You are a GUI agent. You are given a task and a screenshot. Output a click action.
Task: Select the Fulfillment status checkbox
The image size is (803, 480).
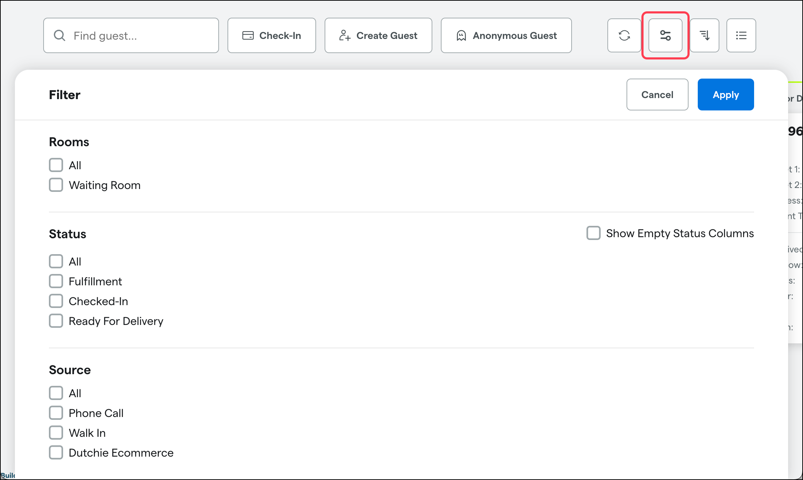56,281
